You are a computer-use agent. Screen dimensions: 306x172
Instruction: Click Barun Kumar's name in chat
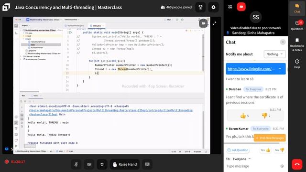[239, 129]
